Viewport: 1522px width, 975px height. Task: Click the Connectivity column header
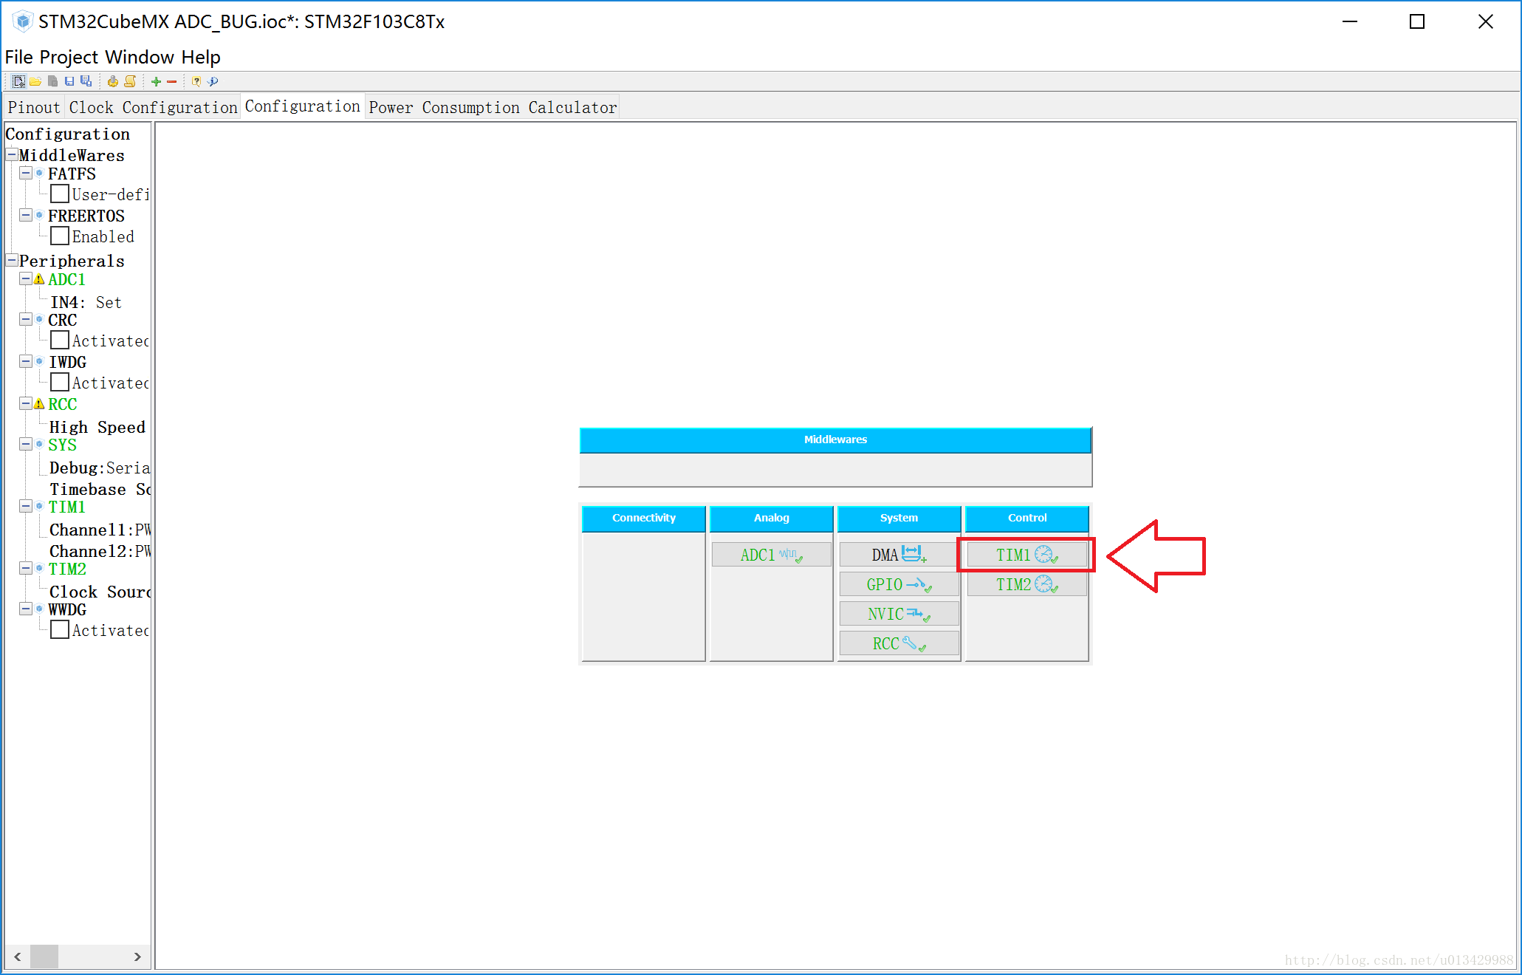[x=643, y=518]
